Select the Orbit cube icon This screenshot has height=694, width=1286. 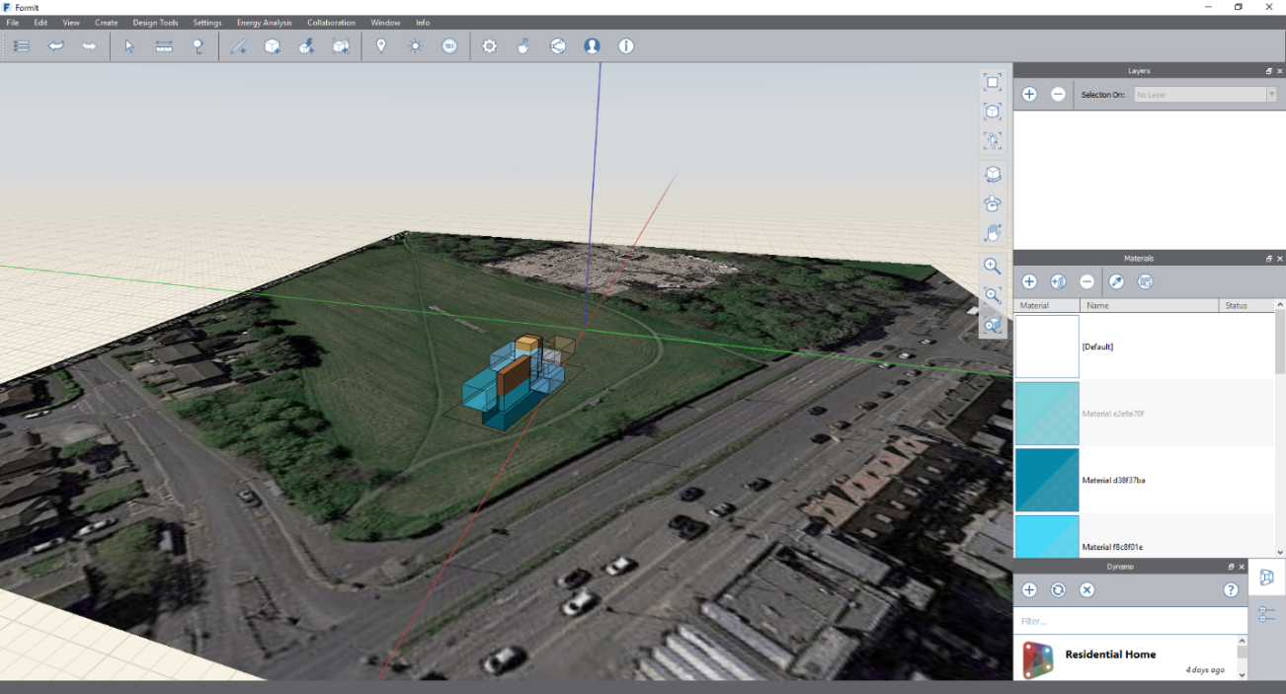click(993, 174)
